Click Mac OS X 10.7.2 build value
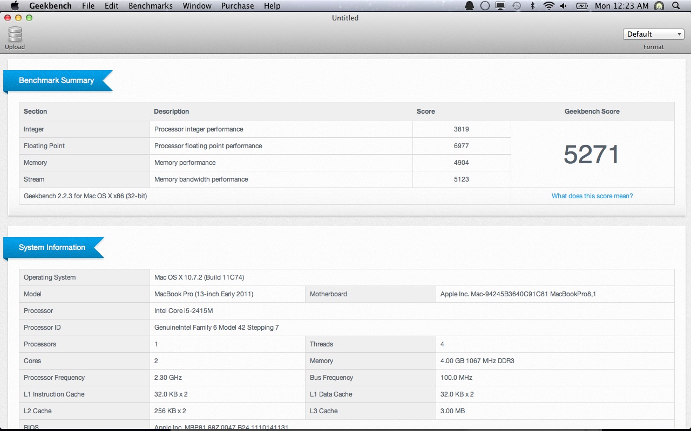The width and height of the screenshot is (691, 431). click(199, 277)
